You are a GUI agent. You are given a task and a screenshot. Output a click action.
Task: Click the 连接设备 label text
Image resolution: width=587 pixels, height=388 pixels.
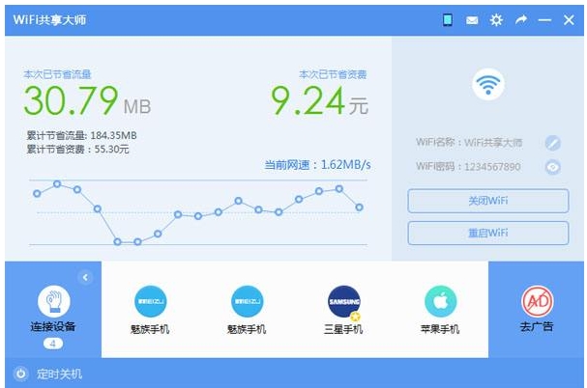pyautogui.click(x=53, y=326)
